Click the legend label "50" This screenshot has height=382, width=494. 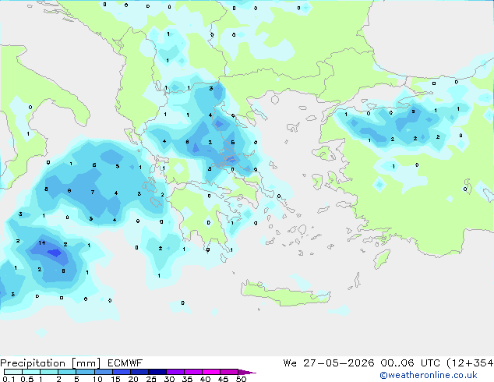pos(242,379)
